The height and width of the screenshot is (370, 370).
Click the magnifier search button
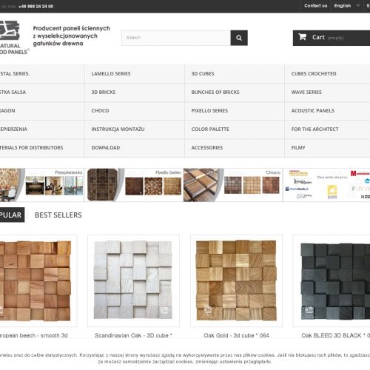(x=239, y=38)
